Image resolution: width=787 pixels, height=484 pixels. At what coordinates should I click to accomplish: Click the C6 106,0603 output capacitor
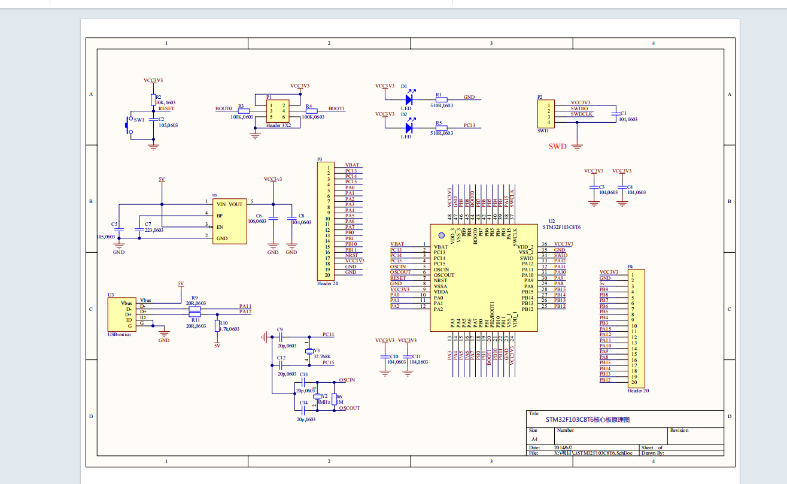point(273,219)
